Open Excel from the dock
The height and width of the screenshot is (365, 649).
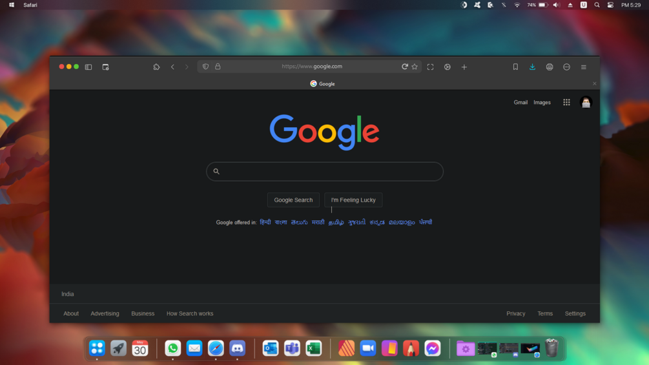pos(313,348)
